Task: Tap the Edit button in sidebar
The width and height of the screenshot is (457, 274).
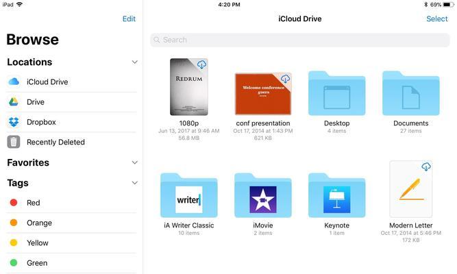Action: (x=129, y=18)
